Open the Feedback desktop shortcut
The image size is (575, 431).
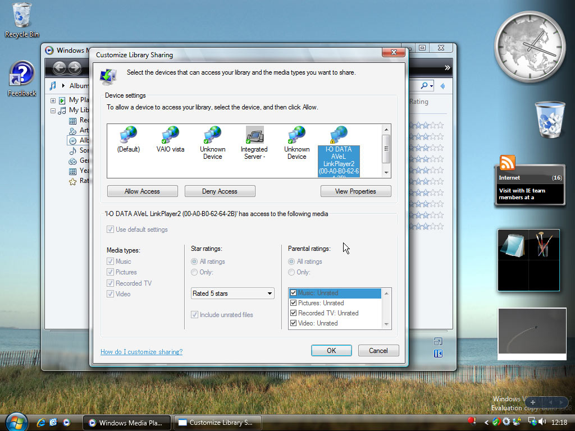[x=22, y=79]
